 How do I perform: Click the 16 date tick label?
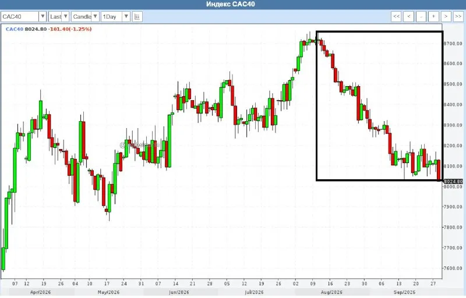tap(330, 284)
